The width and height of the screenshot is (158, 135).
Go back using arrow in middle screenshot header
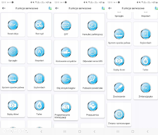pos(57,8)
